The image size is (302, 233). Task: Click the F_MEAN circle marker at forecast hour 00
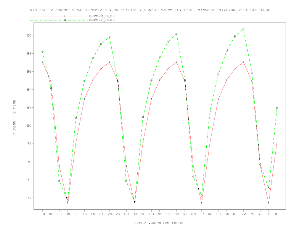coord(43,52)
